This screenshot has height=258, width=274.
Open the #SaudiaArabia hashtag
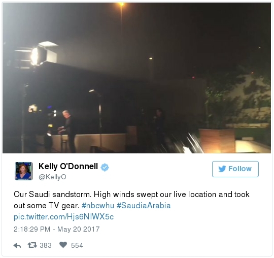pos(144,206)
